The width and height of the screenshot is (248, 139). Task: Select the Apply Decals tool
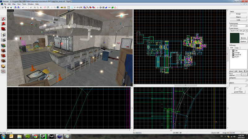point(3,56)
